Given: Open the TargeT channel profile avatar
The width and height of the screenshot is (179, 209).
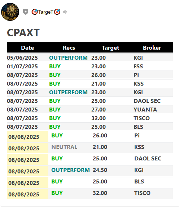Looking at the screenshot, I should (x=10, y=12).
